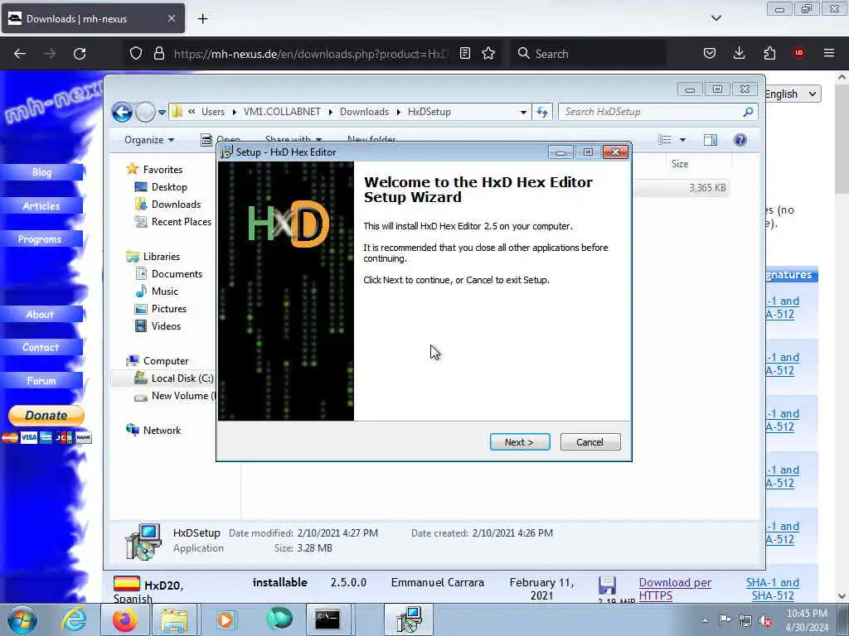Open uBlock Origin extension icon

point(798,53)
